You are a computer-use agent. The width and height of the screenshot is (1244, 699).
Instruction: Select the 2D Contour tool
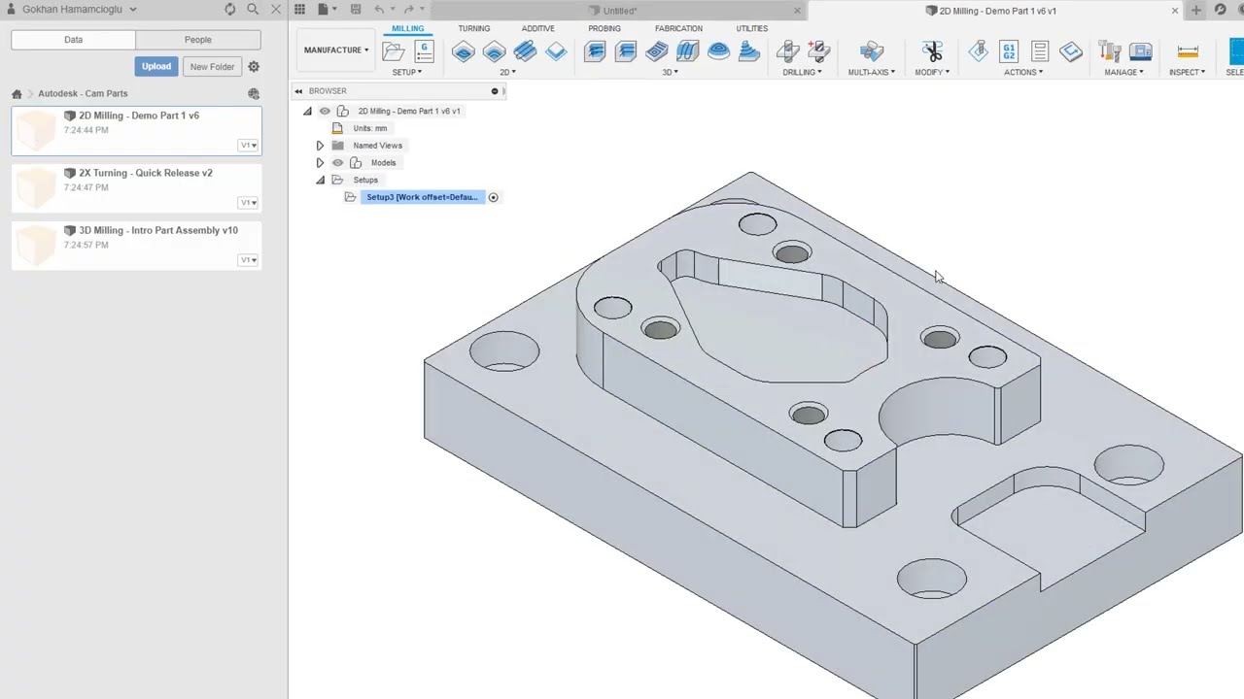556,51
